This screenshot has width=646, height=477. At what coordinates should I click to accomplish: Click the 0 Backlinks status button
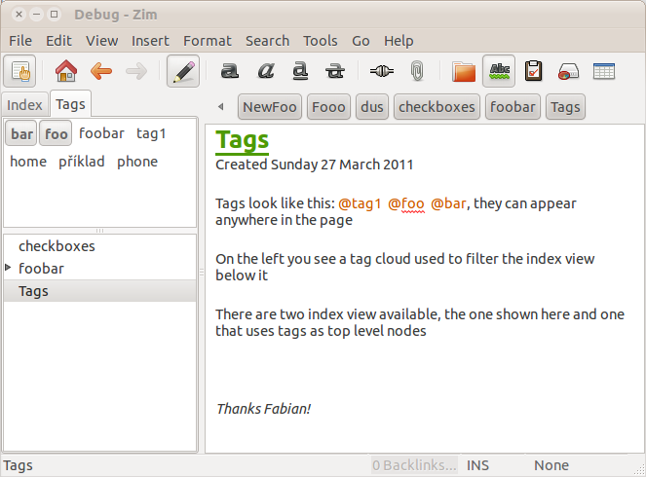(x=414, y=465)
